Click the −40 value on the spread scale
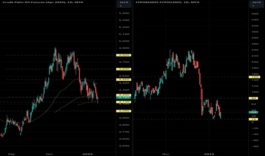Image resolution: width=265 pixels, height=156 pixels. 255,134
